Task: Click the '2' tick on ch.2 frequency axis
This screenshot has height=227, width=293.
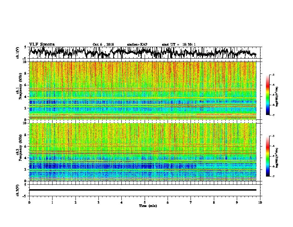Action: [26, 169]
